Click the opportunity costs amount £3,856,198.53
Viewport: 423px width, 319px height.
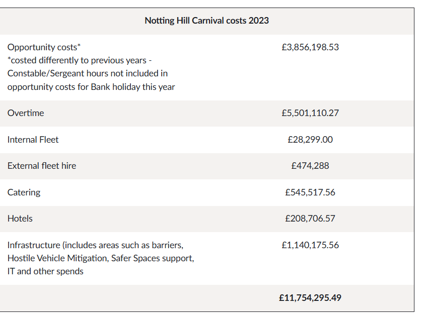pos(310,47)
